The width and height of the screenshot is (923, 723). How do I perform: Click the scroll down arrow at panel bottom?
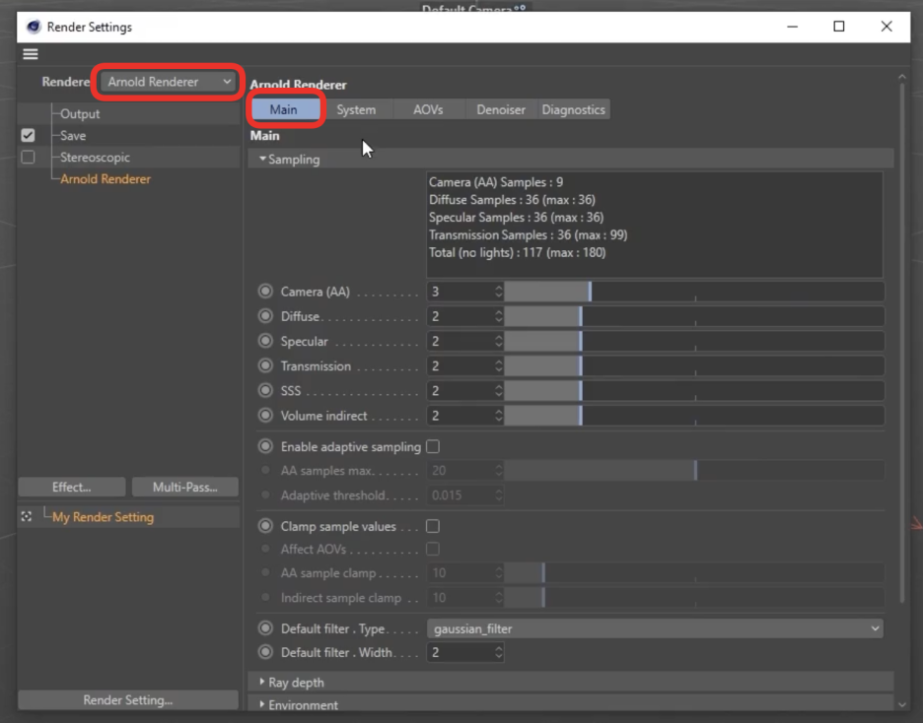[902, 704]
